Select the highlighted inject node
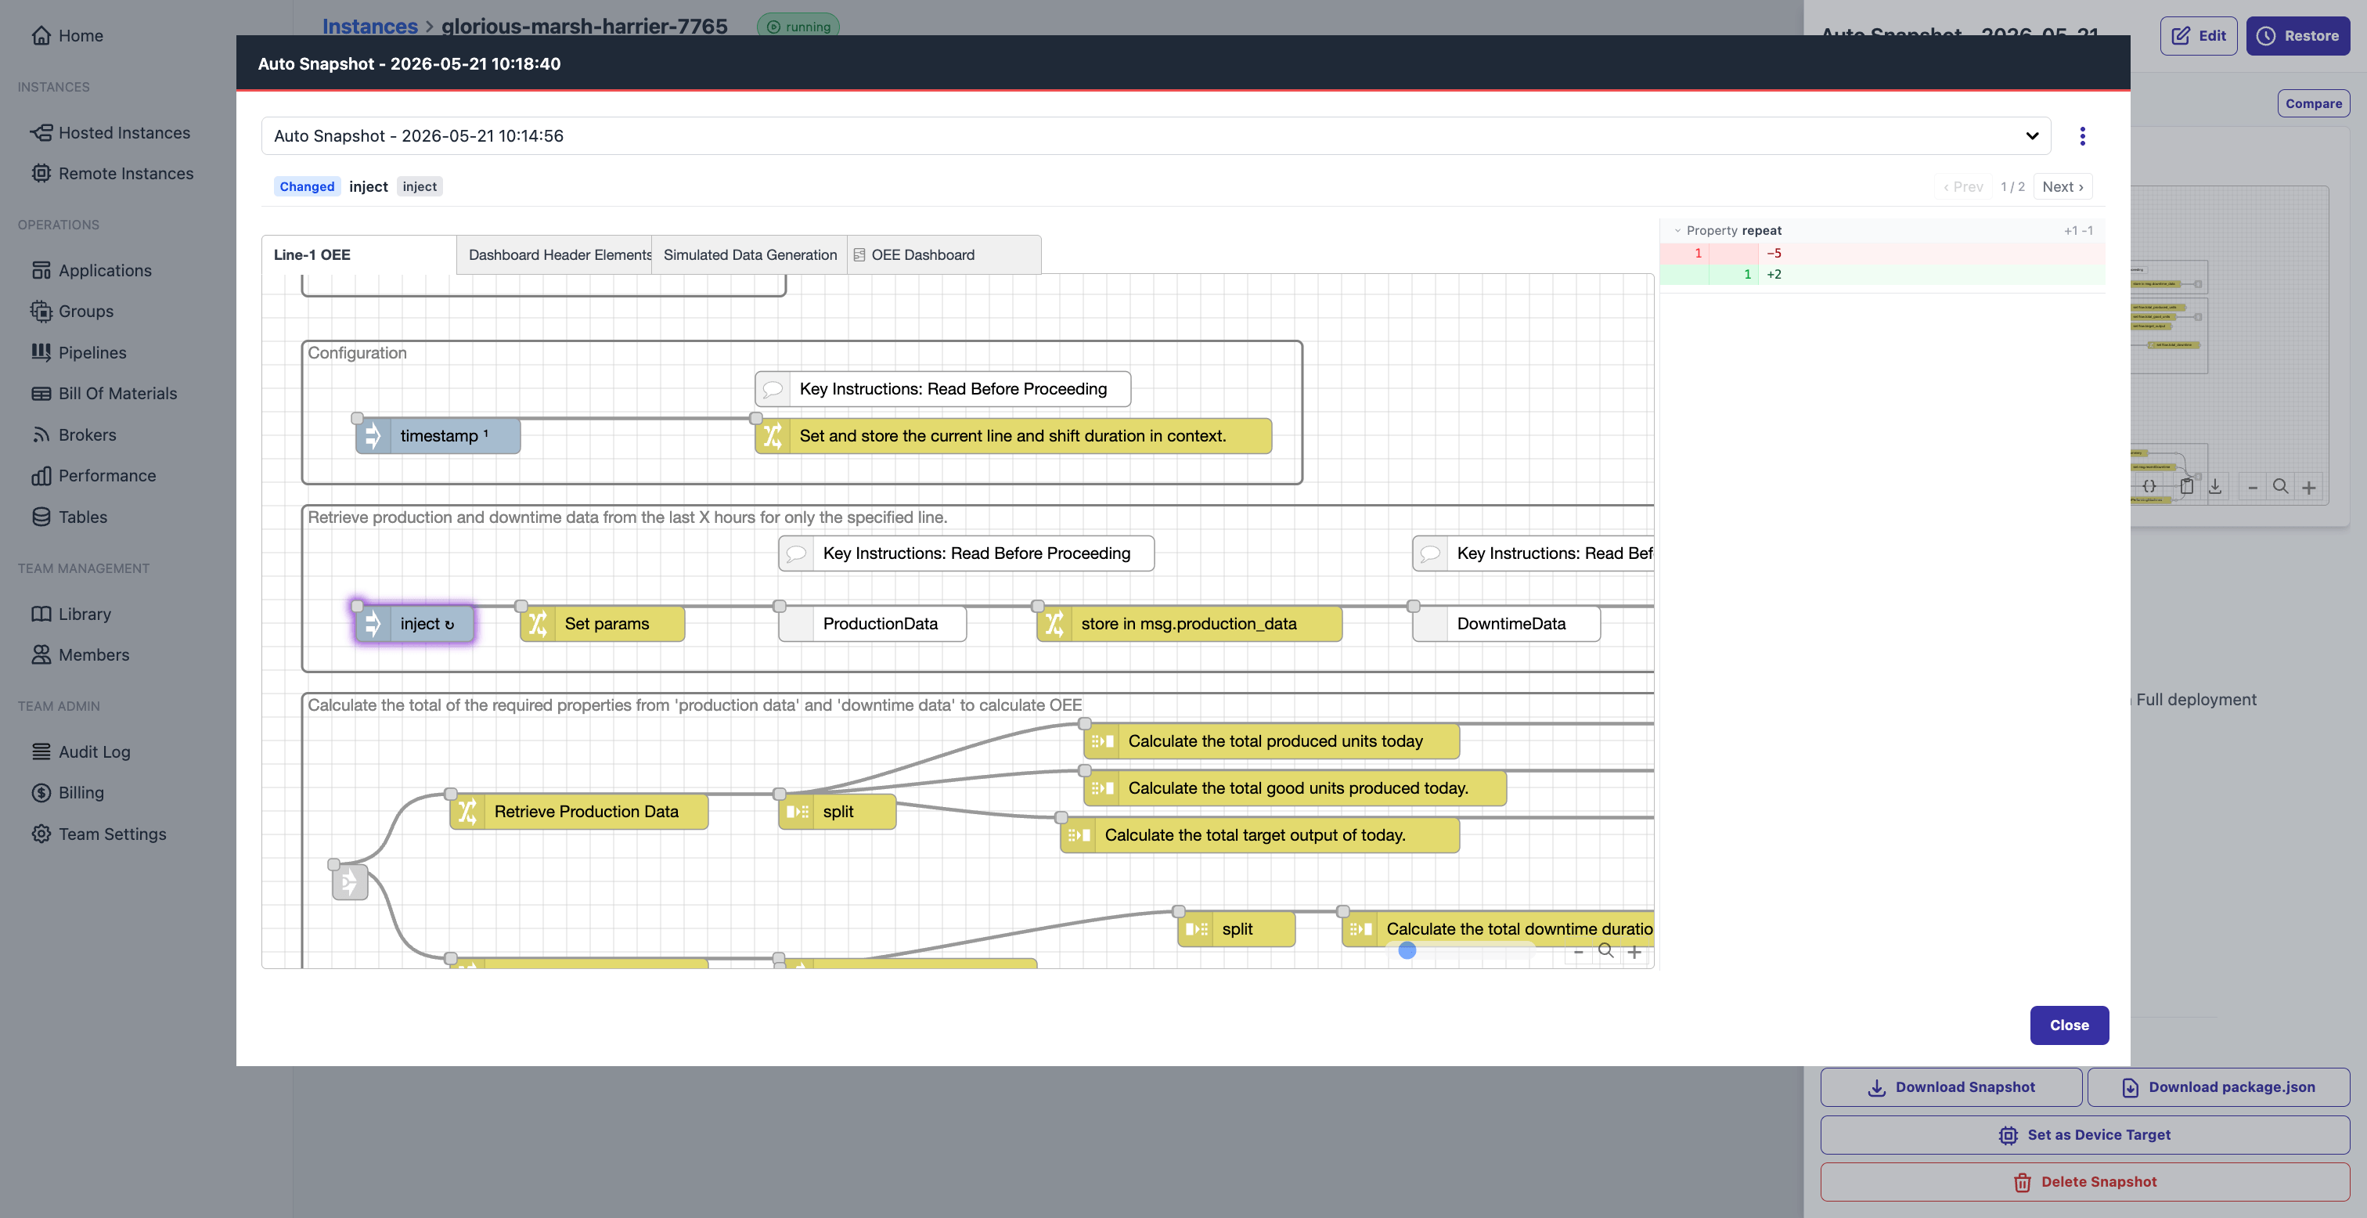The image size is (2367, 1218). [414, 623]
